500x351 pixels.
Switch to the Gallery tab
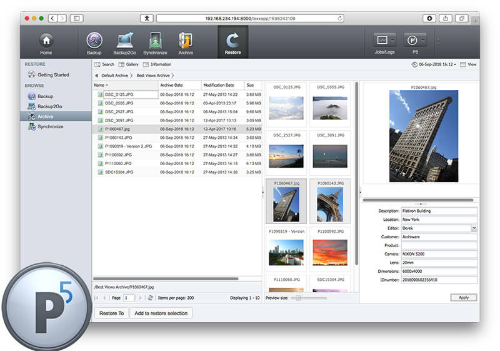(129, 64)
